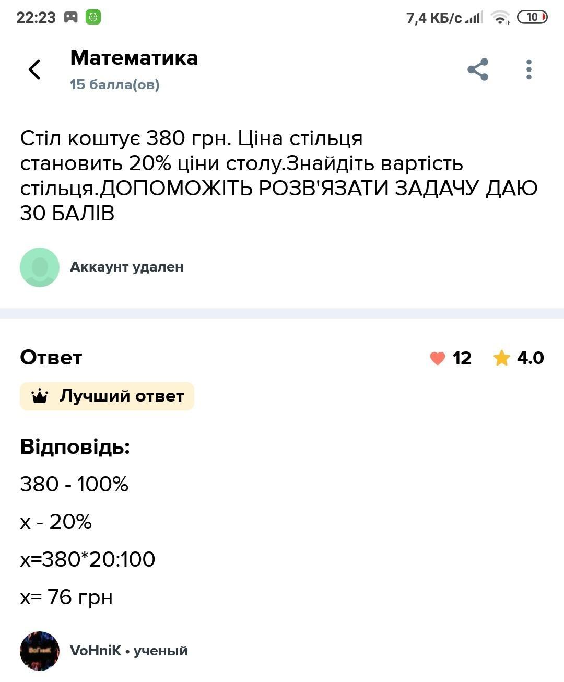Screen dimensions: 564x682
Task: Tap the 15 балла(ов) points label
Action: point(115,85)
